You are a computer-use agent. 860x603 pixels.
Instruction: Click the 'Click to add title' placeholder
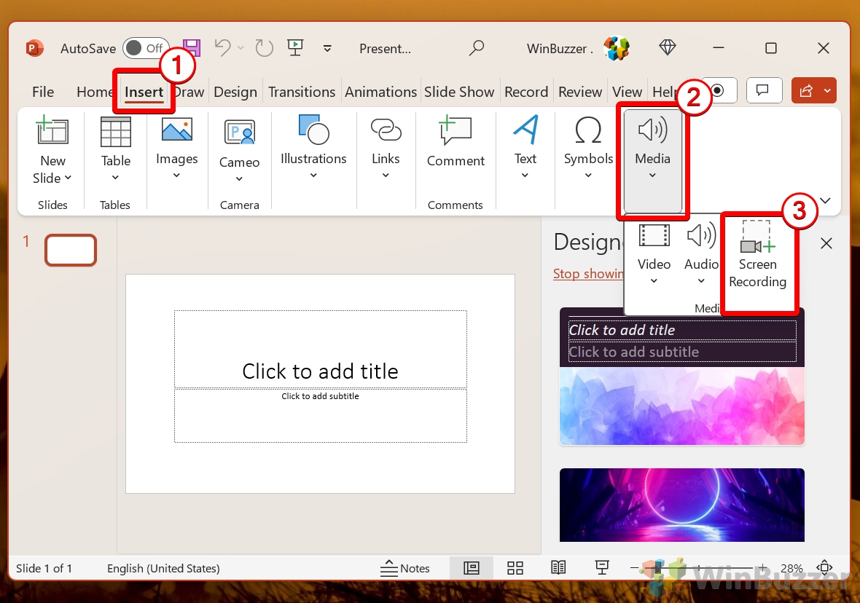pyautogui.click(x=320, y=349)
